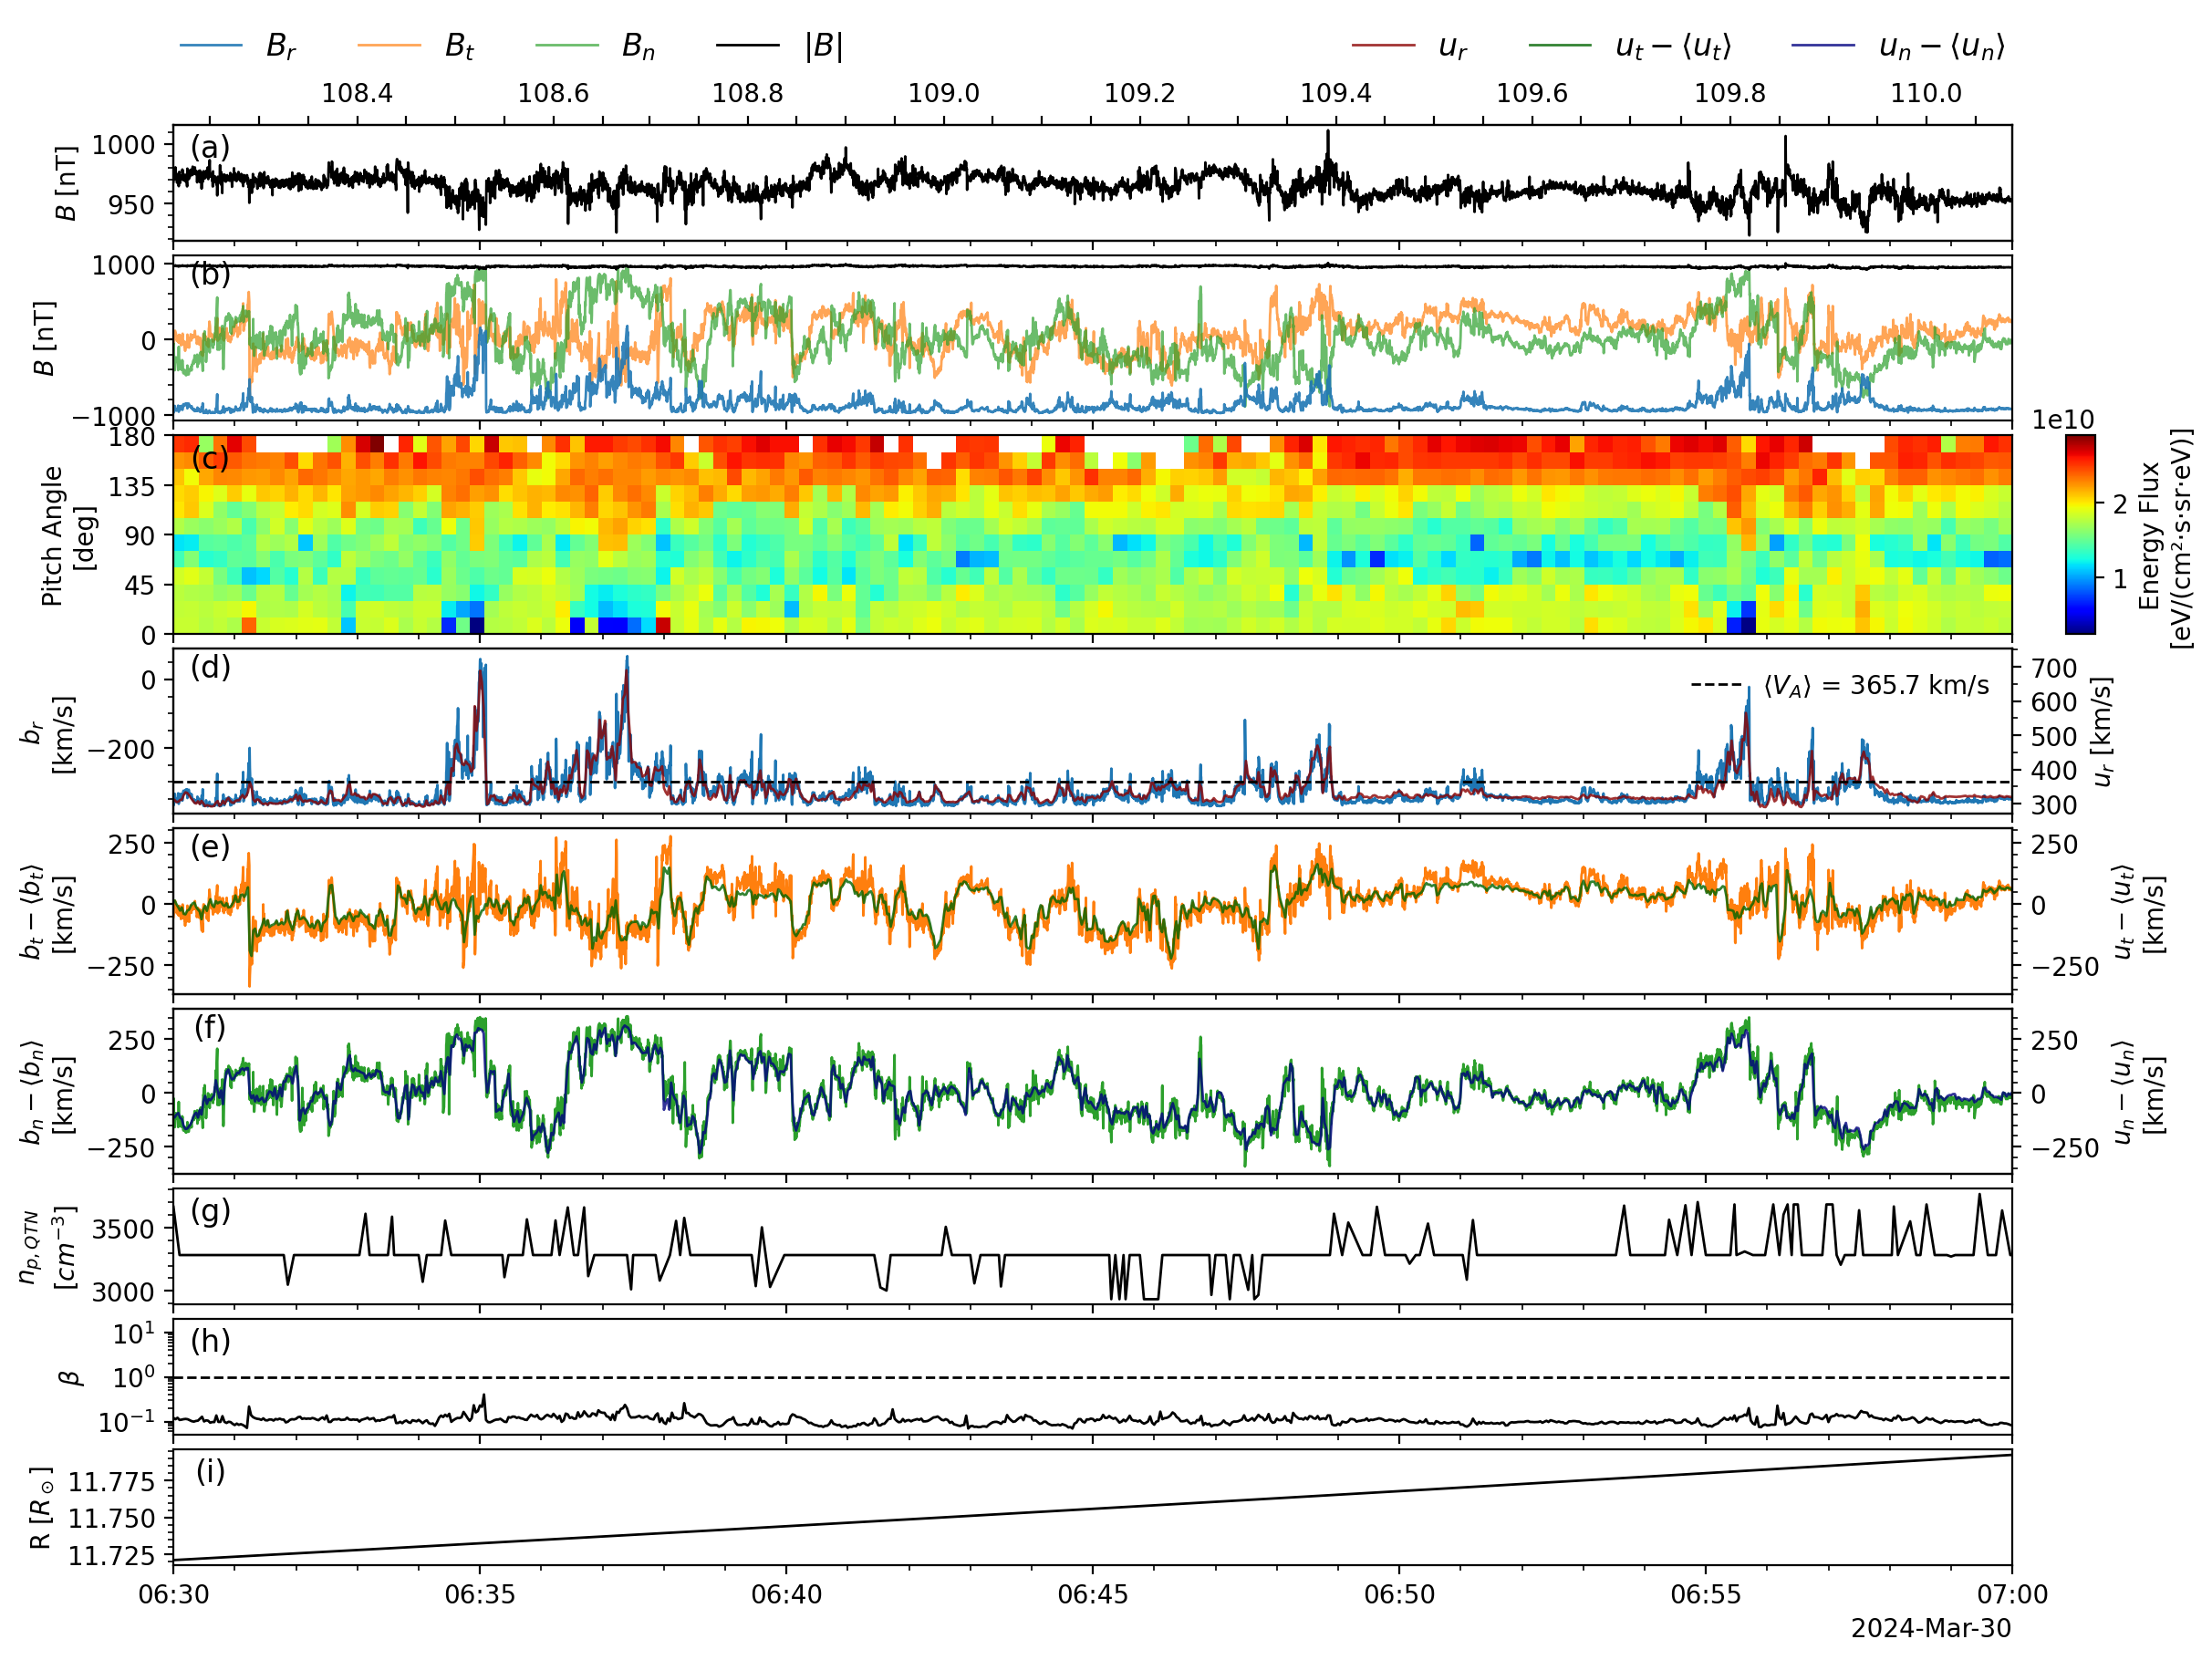Click the 109.0 top axis label

click(943, 94)
